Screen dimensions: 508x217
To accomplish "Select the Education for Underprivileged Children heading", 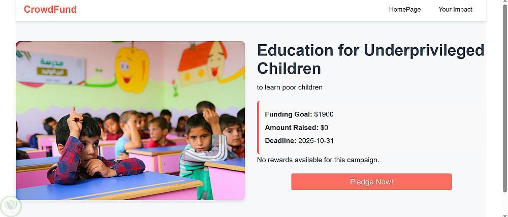I will 370,59.
